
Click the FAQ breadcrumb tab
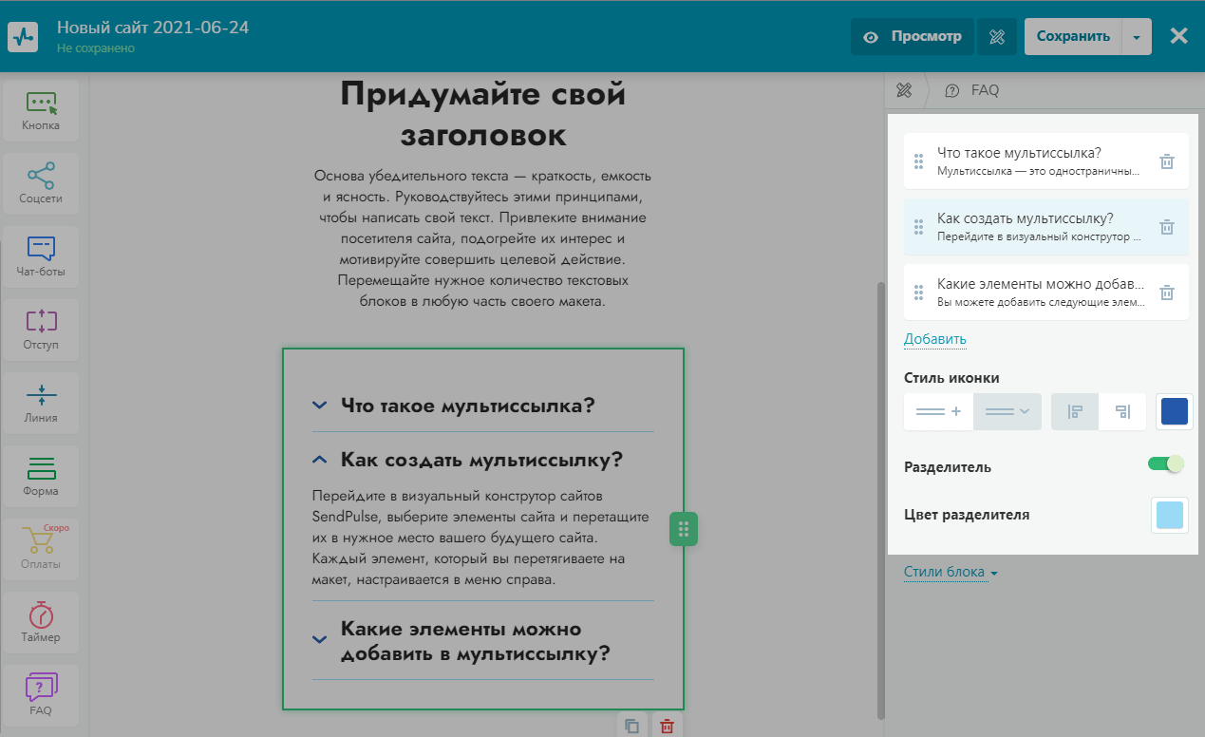click(x=984, y=91)
